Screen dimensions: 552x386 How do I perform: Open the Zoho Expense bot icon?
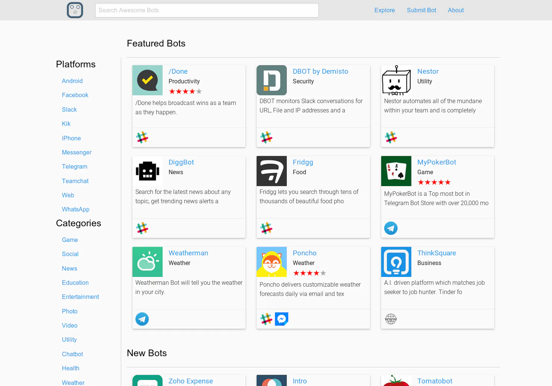pyautogui.click(x=147, y=380)
